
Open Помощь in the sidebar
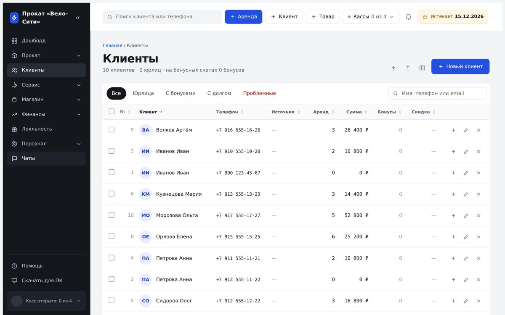click(x=46, y=266)
